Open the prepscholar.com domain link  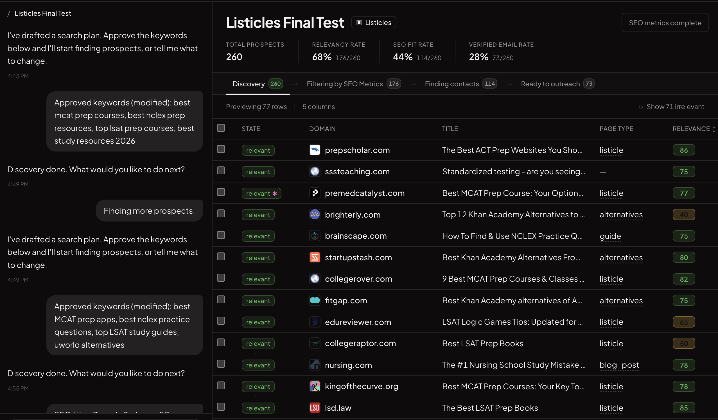click(357, 150)
